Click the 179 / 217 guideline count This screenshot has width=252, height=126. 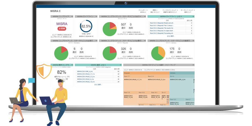point(86,34)
